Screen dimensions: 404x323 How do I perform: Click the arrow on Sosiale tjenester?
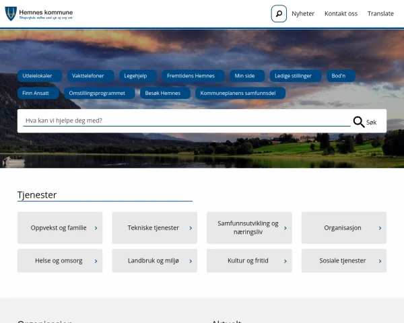click(380, 261)
